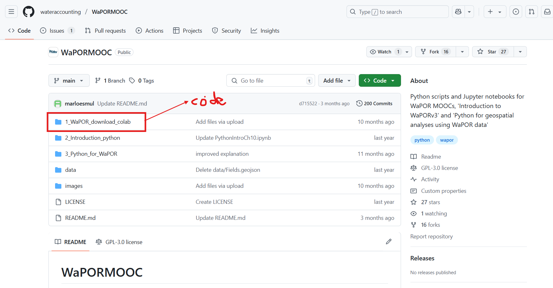Image resolution: width=553 pixels, height=288 pixels.
Task: Open commit hash d715522
Action: (x=308, y=104)
